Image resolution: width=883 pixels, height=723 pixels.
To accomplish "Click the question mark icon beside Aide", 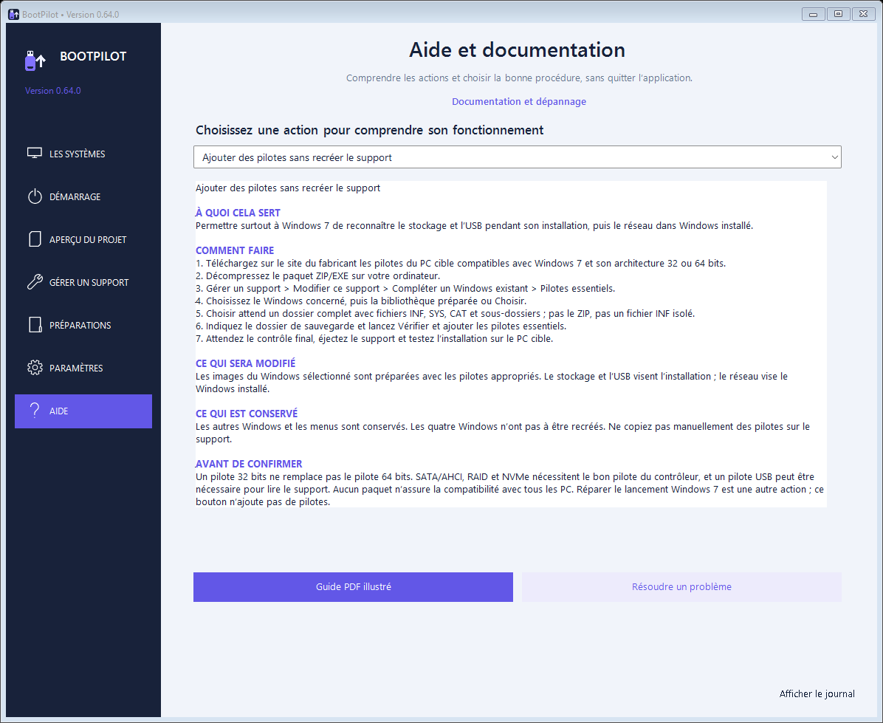I will coord(35,411).
